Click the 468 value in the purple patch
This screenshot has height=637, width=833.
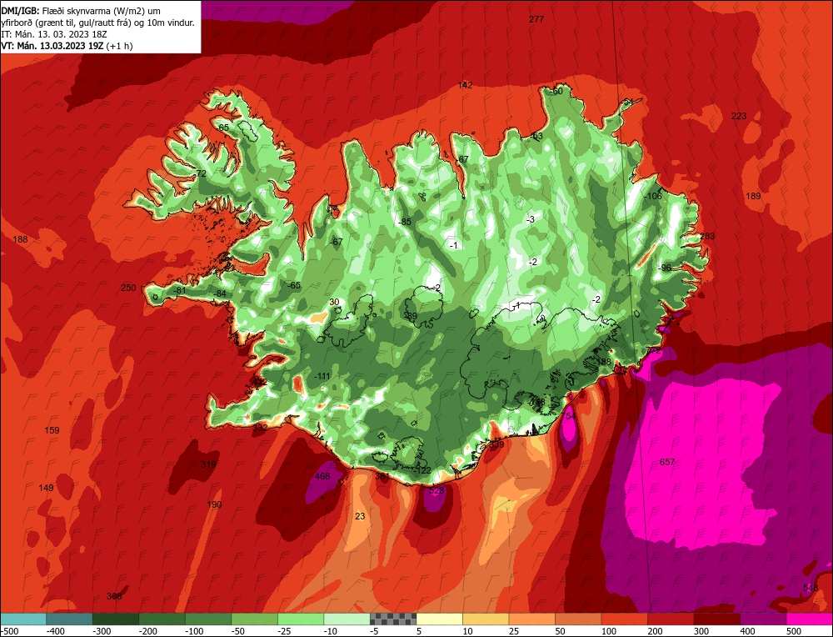(322, 476)
